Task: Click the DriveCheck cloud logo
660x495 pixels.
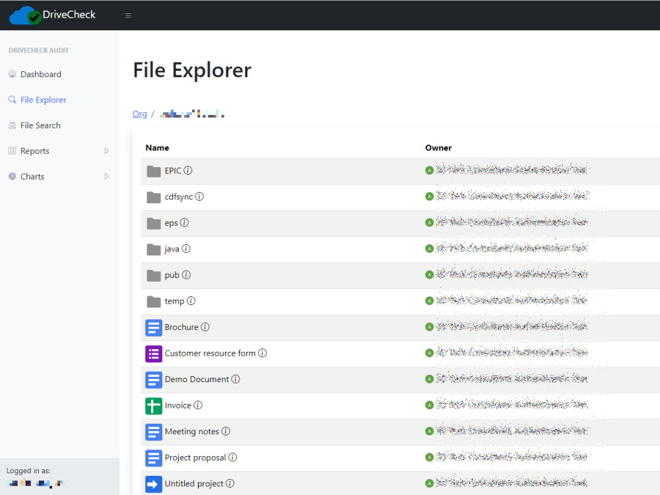Action: point(25,16)
